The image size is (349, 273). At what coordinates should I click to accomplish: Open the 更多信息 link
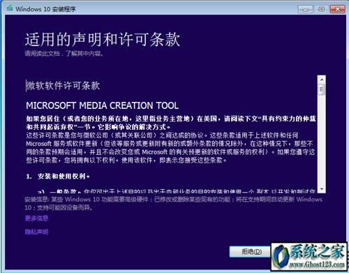click(36, 218)
